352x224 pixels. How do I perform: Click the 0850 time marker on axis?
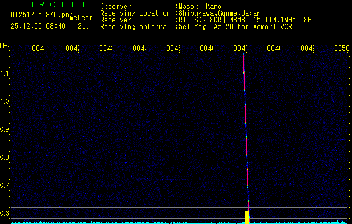click(341, 49)
